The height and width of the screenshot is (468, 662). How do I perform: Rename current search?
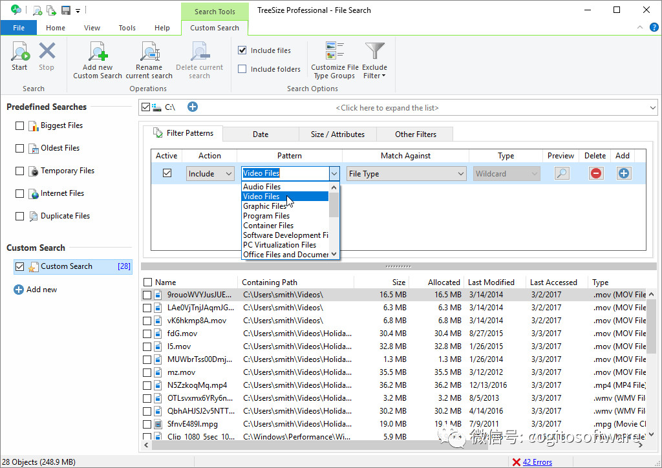click(x=149, y=60)
